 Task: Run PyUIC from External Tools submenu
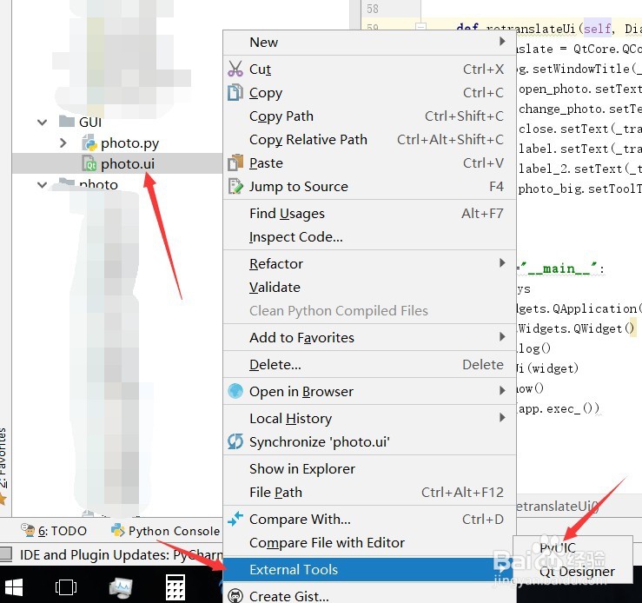(573, 547)
